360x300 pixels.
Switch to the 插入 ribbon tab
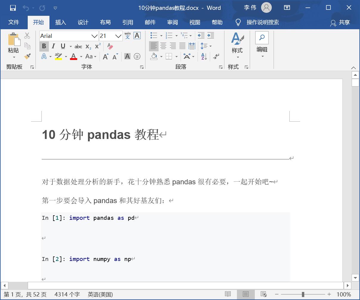[60, 22]
